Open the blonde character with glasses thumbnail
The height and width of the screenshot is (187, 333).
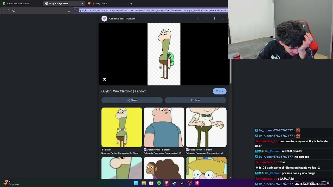pyautogui.click(x=206, y=168)
